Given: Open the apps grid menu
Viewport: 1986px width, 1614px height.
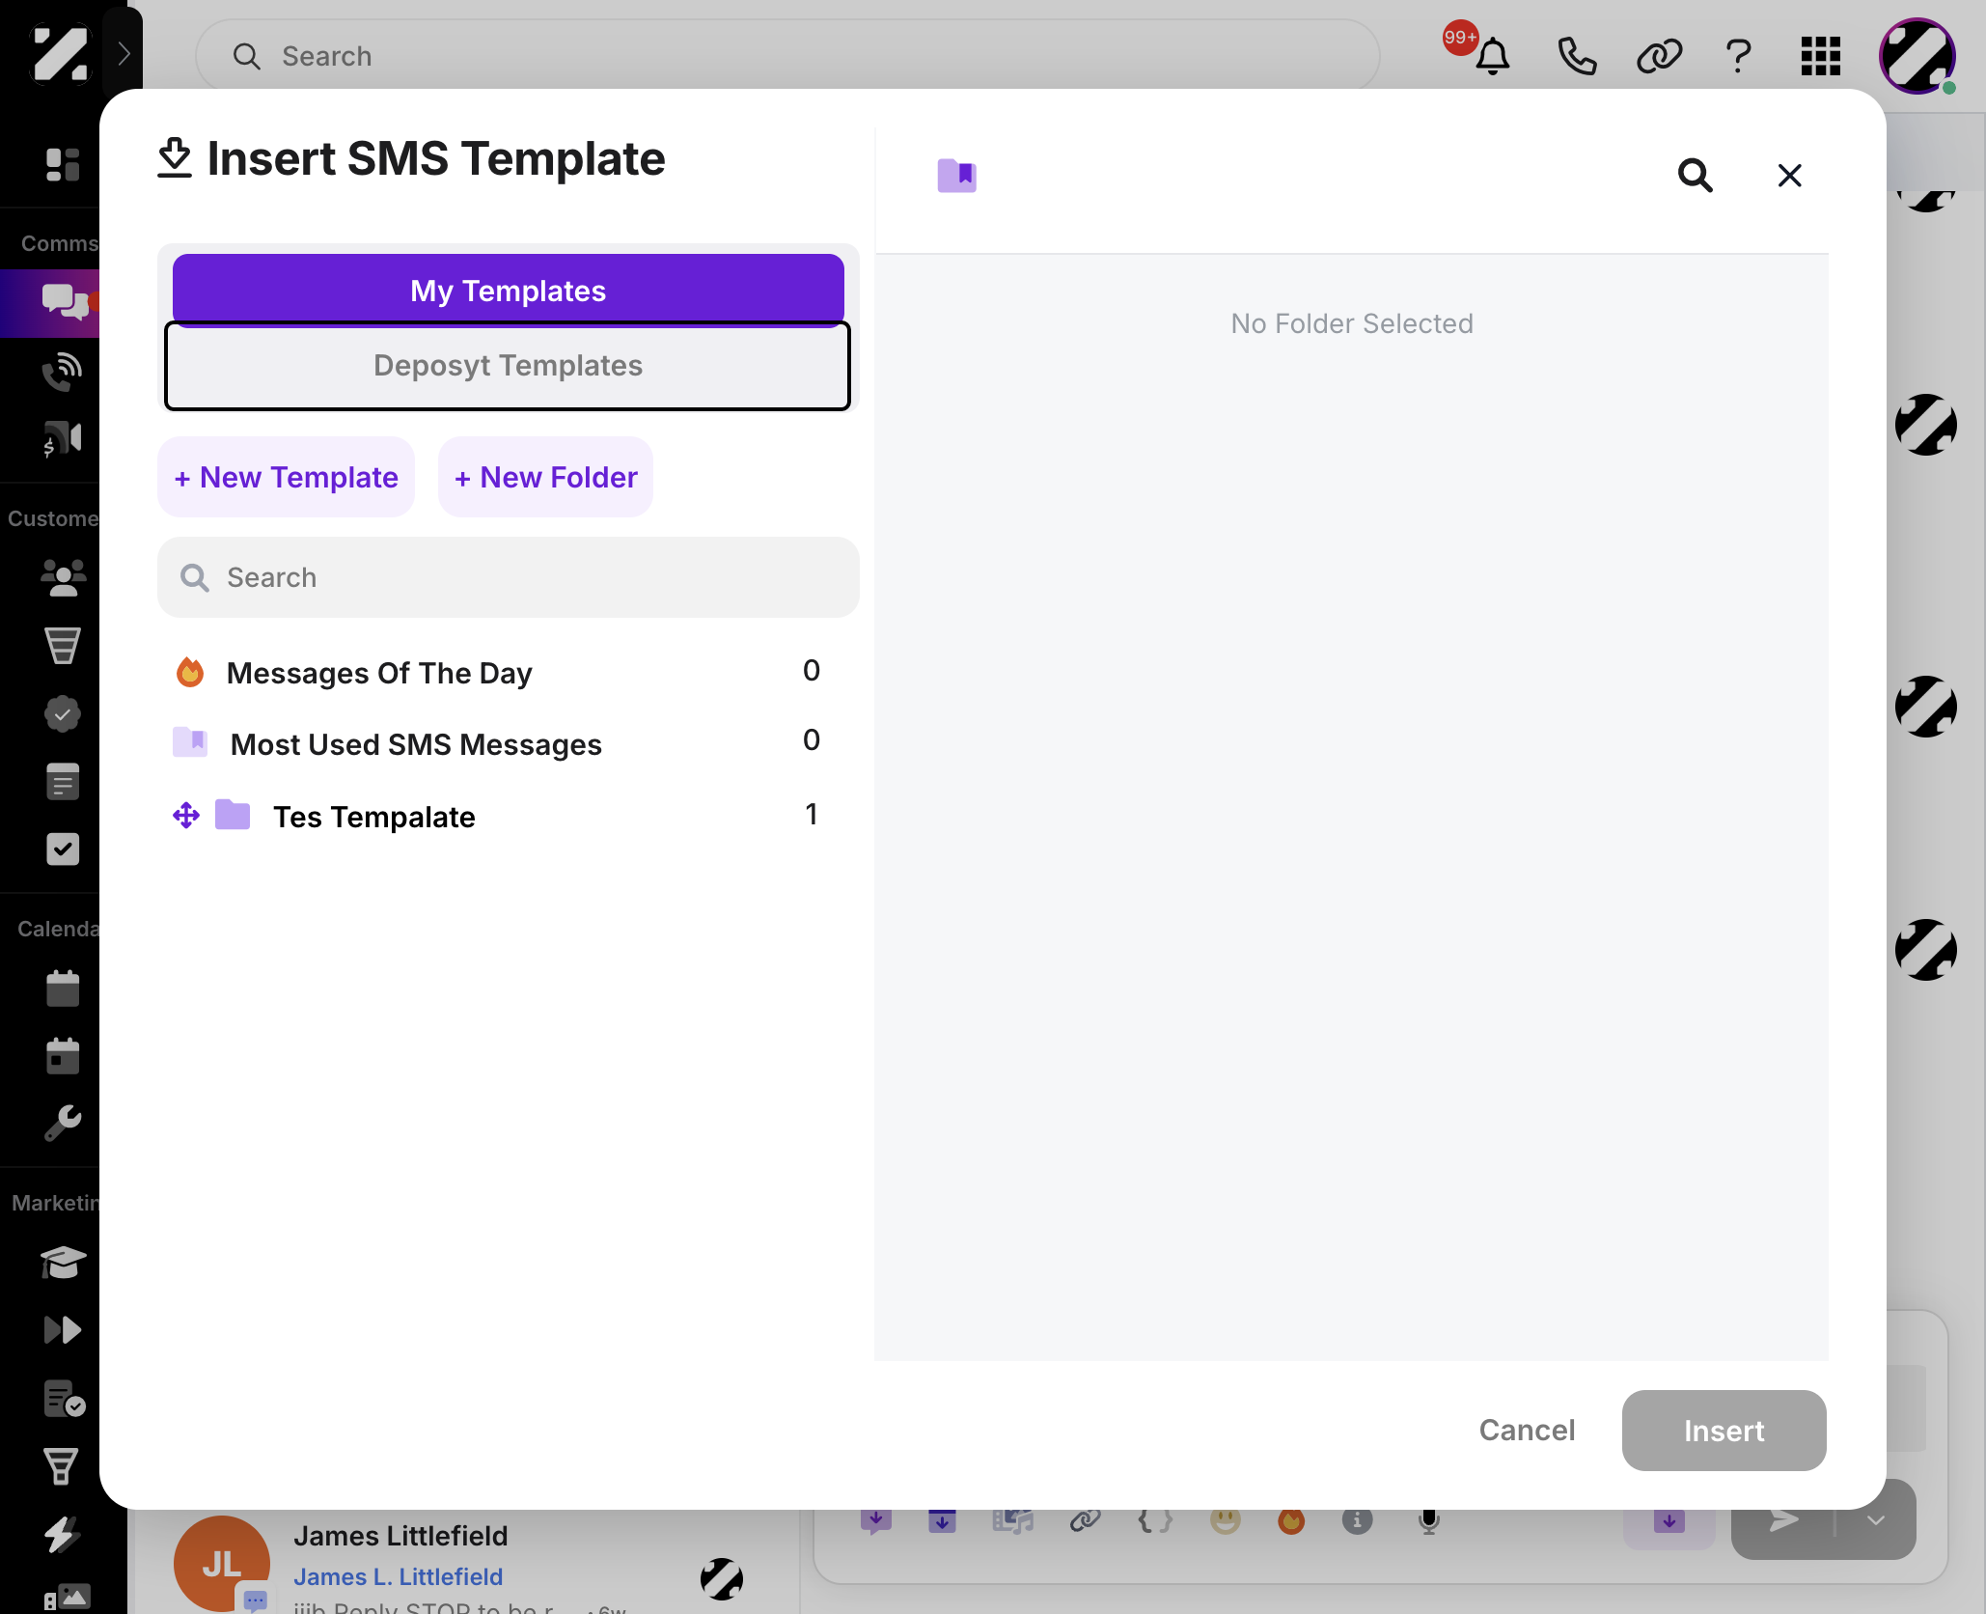Looking at the screenshot, I should (x=1821, y=56).
